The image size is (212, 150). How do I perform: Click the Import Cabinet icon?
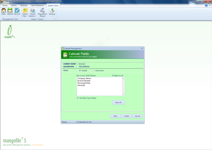click(33, 11)
